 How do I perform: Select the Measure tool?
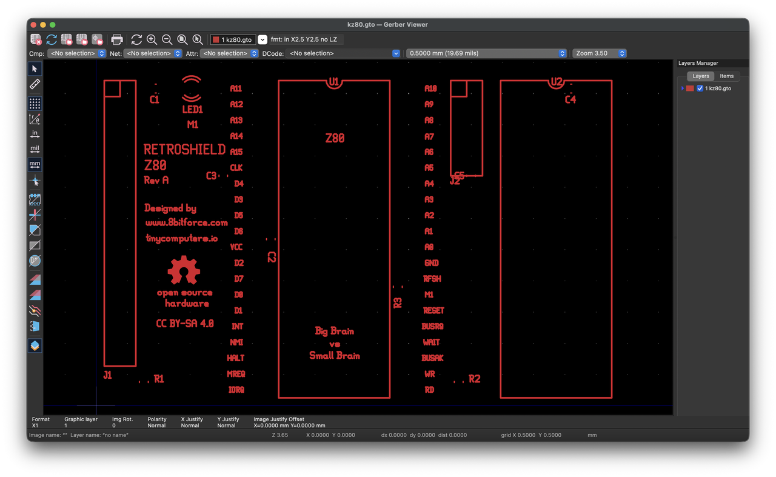tap(35, 84)
